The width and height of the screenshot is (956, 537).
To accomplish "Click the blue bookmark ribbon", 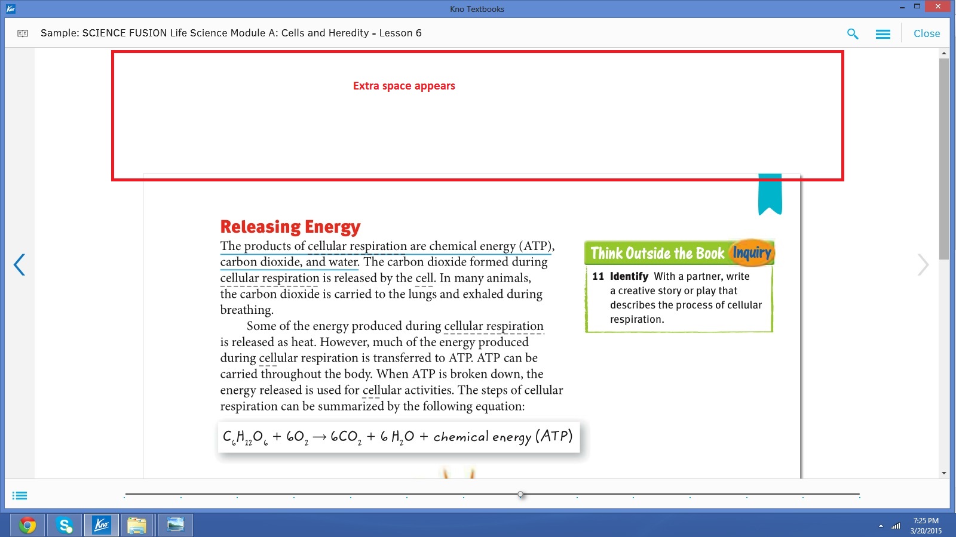I will 770,194.
